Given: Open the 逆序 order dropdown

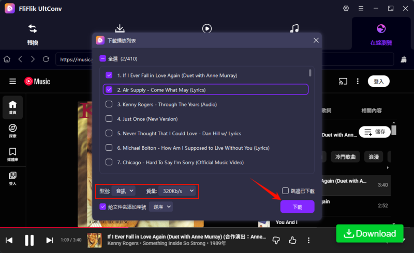Looking at the screenshot, I should point(161,207).
